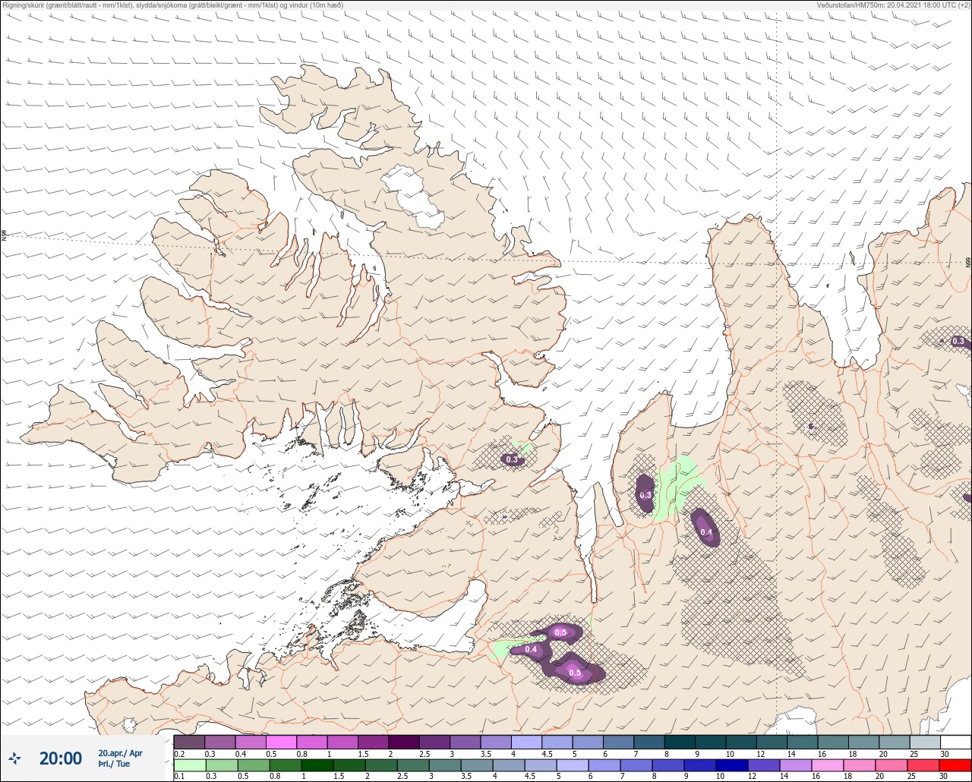Select the snow scale swatch starting at 7

[649, 742]
